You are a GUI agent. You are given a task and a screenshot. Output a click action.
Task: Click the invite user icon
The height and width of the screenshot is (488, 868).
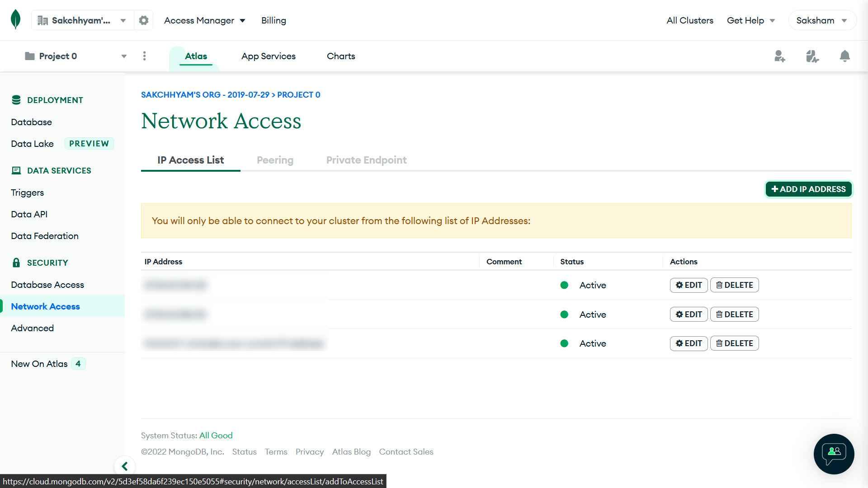[779, 56]
